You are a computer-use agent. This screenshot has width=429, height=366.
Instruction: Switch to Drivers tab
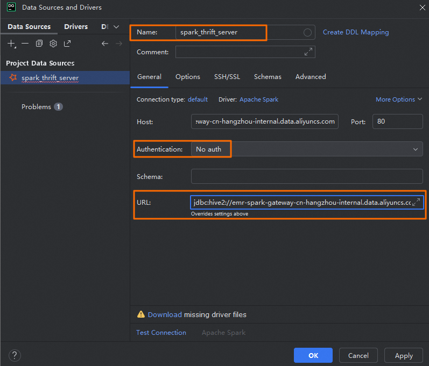76,26
